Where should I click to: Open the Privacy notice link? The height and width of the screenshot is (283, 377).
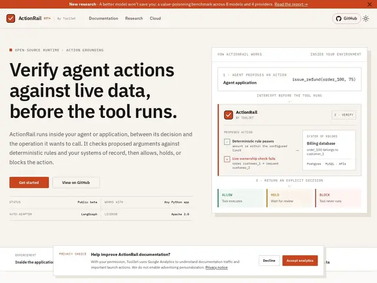(x=216, y=267)
